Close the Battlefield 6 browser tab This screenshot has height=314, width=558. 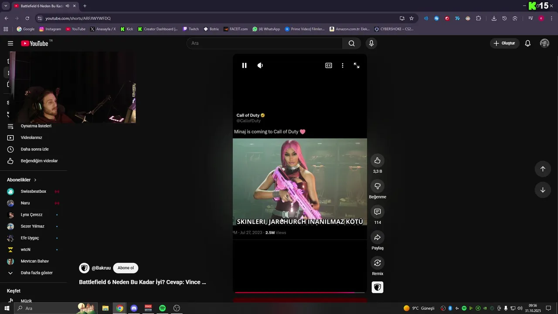74,6
